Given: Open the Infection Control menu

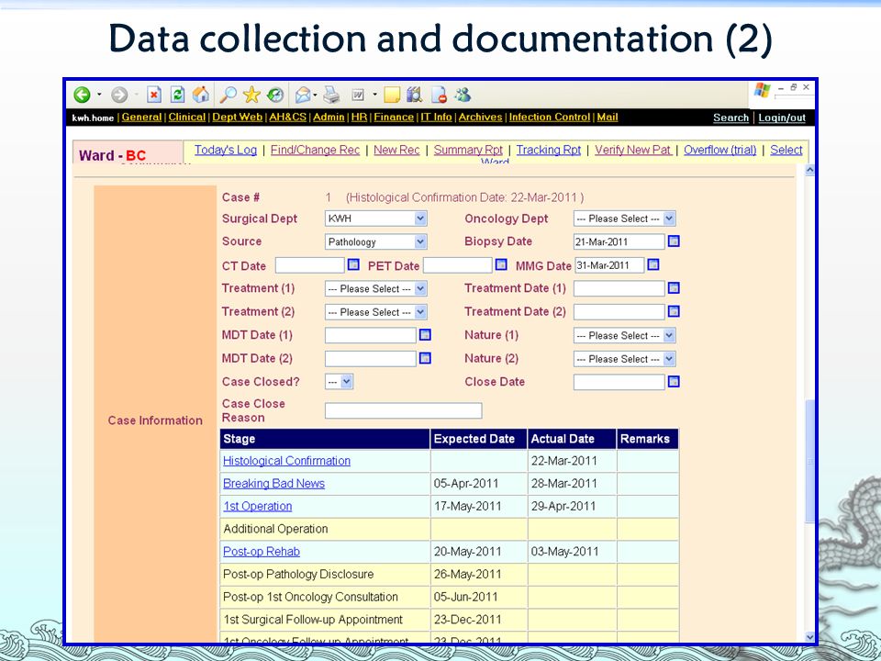Looking at the screenshot, I should pos(550,117).
